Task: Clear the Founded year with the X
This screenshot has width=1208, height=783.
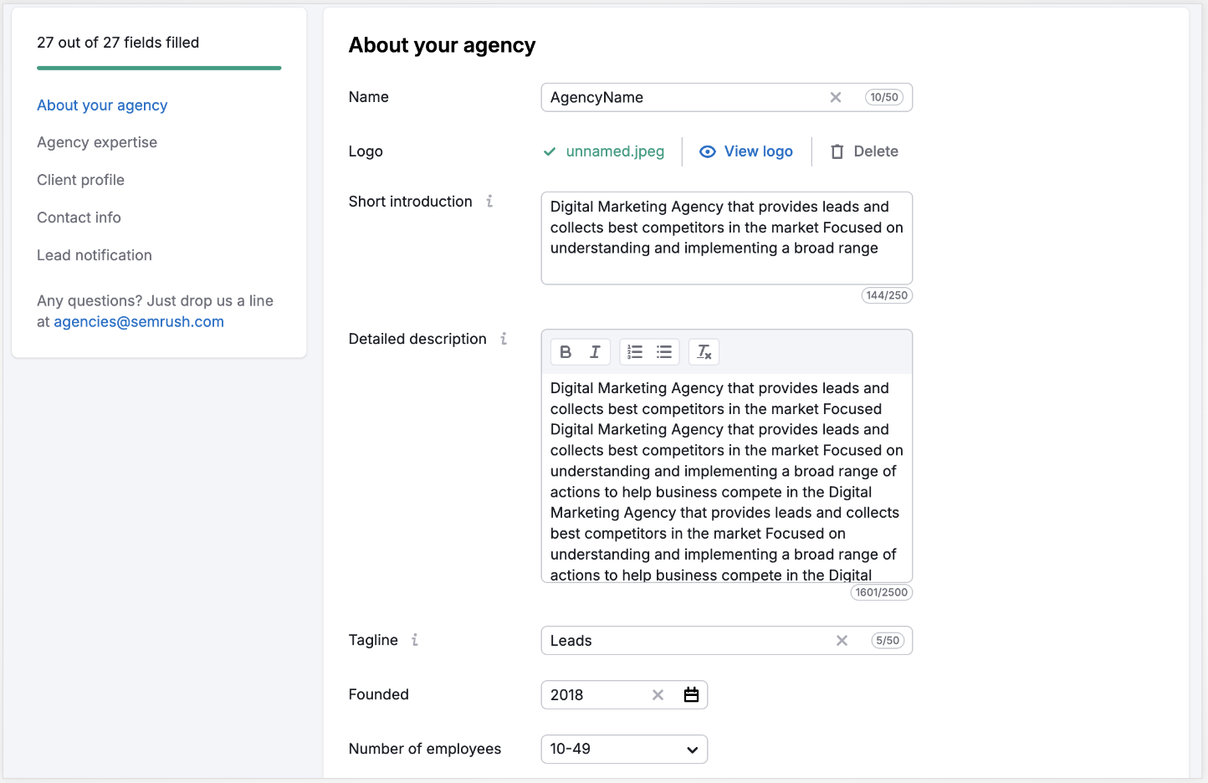Action: click(658, 694)
